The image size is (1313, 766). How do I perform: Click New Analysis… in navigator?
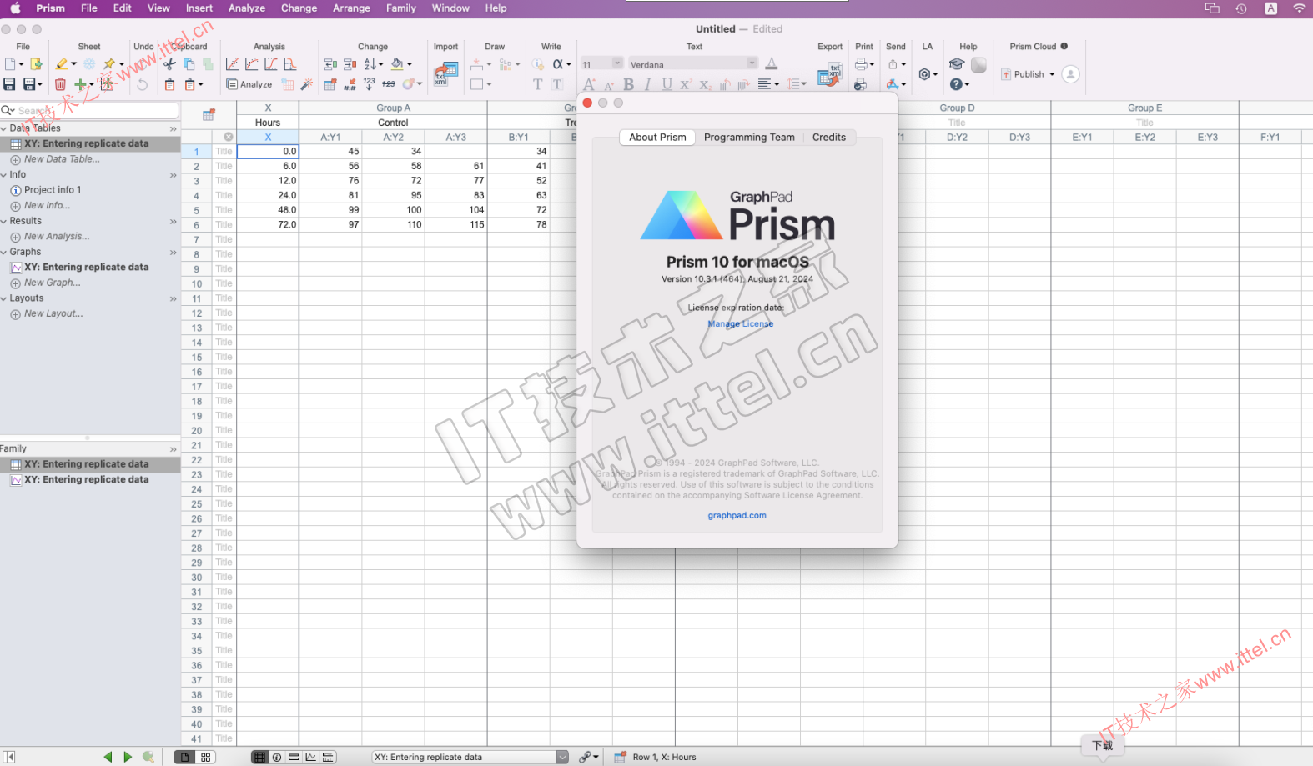point(57,237)
